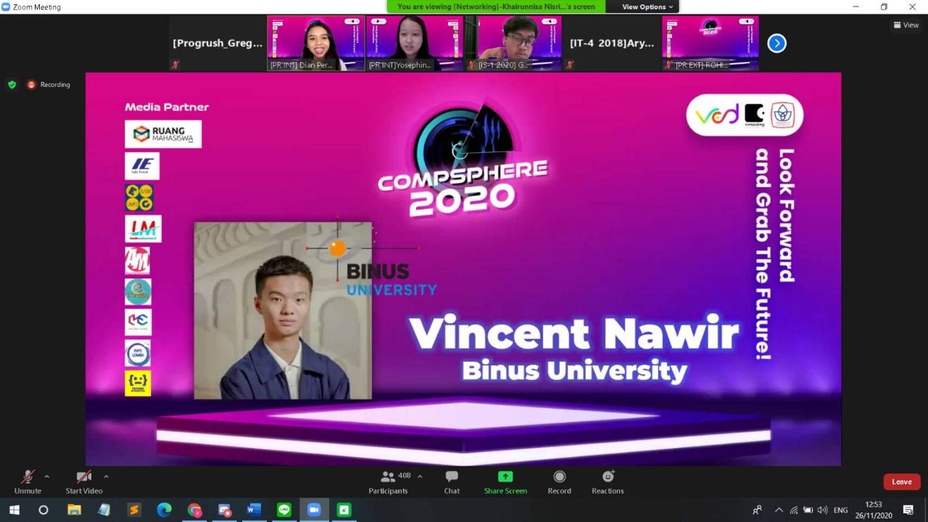
Task: Start the video camera
Action: click(x=84, y=482)
